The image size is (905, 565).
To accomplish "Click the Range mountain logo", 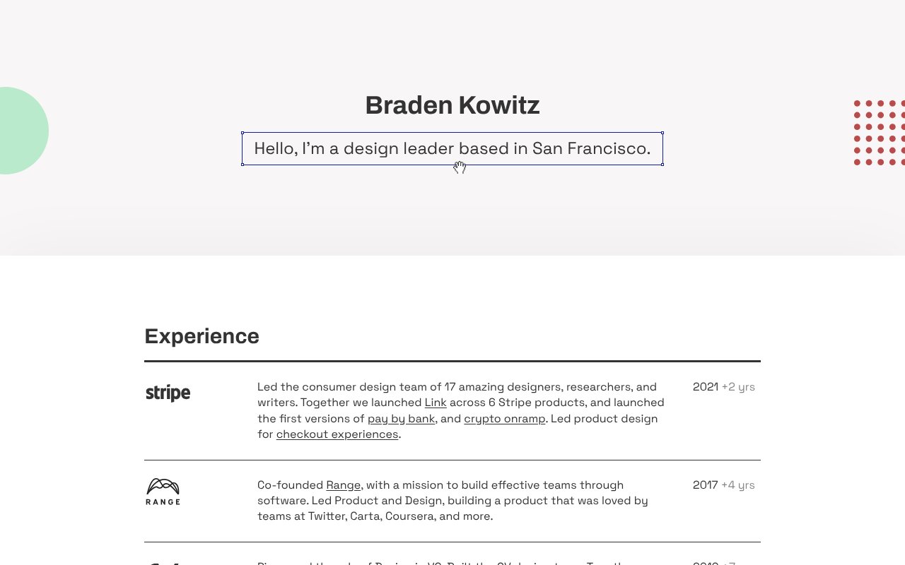I will coord(163,486).
